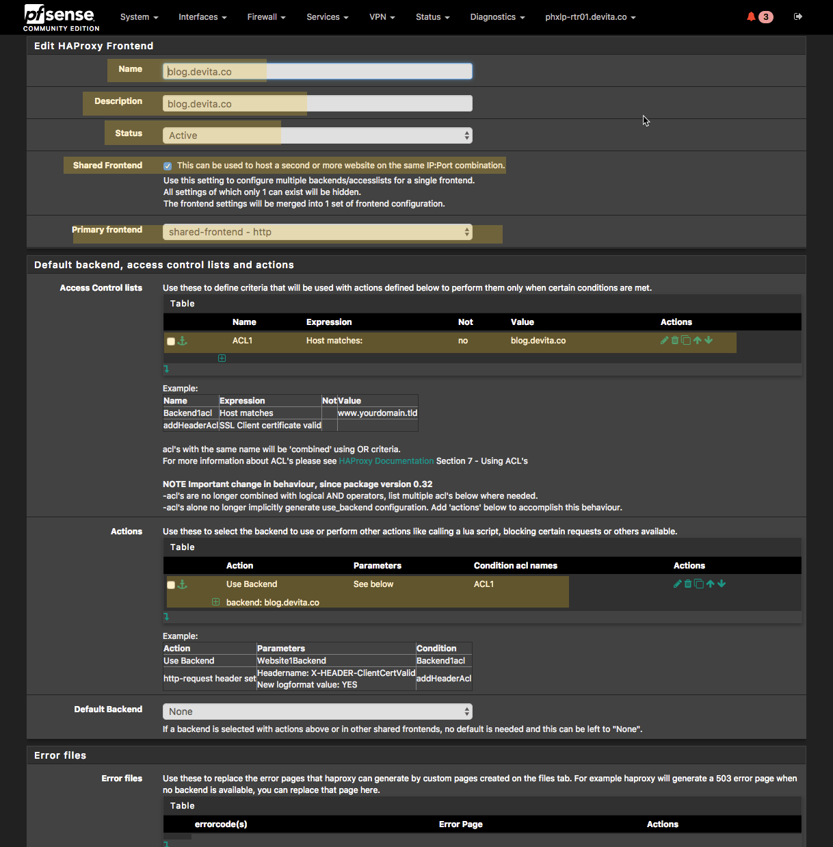This screenshot has width=833, height=847.
Task: Open the Firewall menu
Action: (x=266, y=17)
